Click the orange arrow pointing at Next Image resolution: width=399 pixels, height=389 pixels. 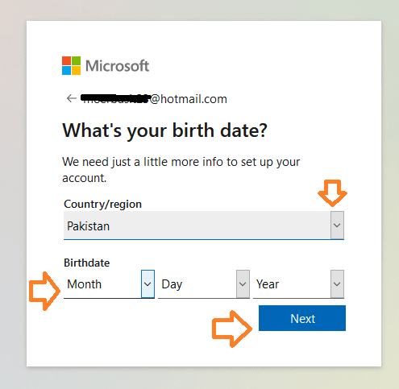click(232, 329)
